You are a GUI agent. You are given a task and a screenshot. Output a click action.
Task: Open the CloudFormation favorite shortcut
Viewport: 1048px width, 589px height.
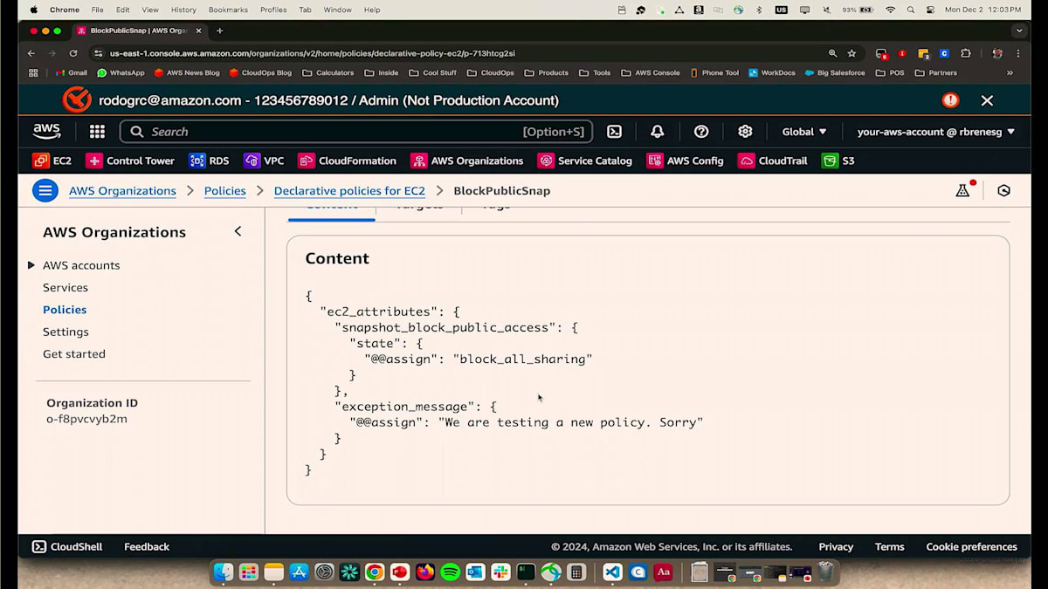(347, 161)
